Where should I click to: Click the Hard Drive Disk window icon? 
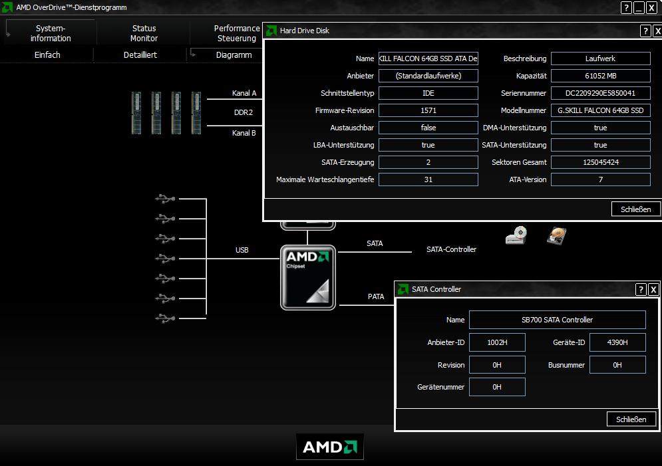click(271, 31)
